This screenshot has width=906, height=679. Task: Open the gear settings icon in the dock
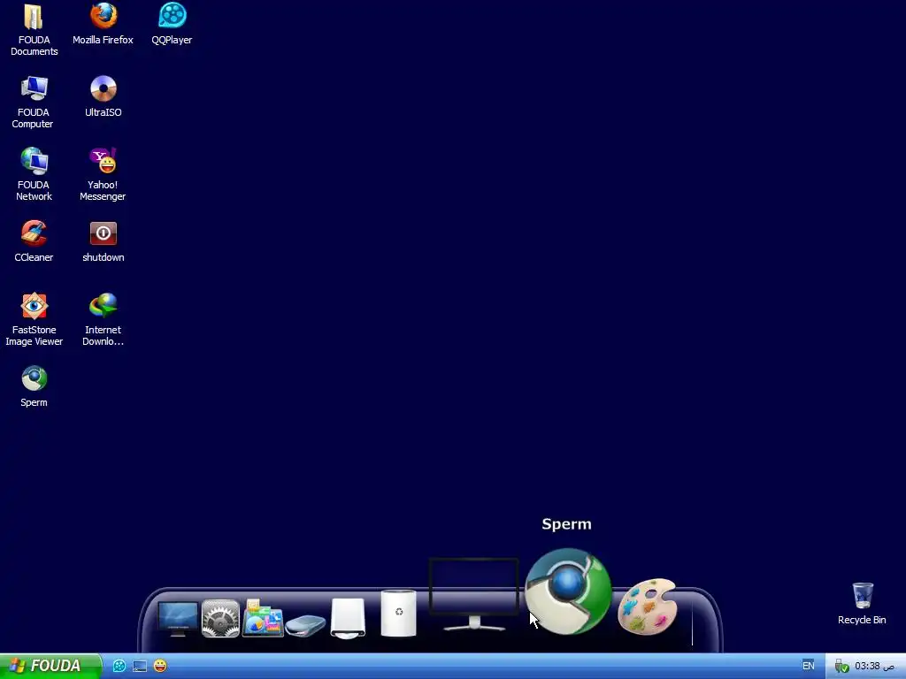[220, 618]
